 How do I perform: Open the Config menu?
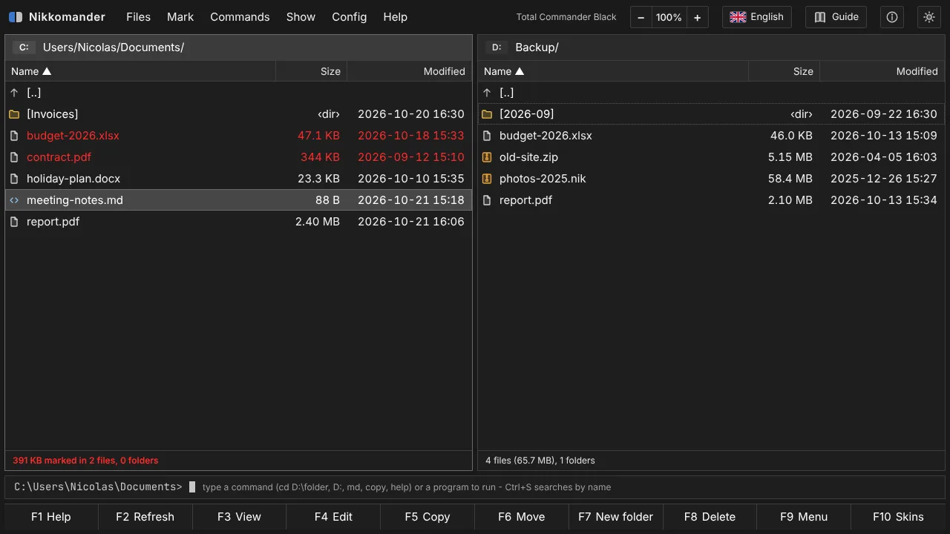pos(349,17)
